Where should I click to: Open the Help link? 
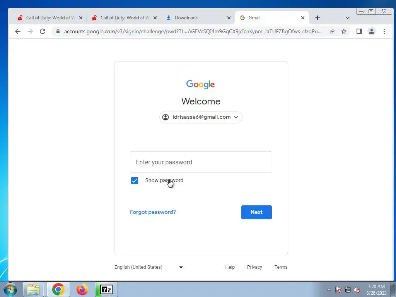pyautogui.click(x=230, y=267)
